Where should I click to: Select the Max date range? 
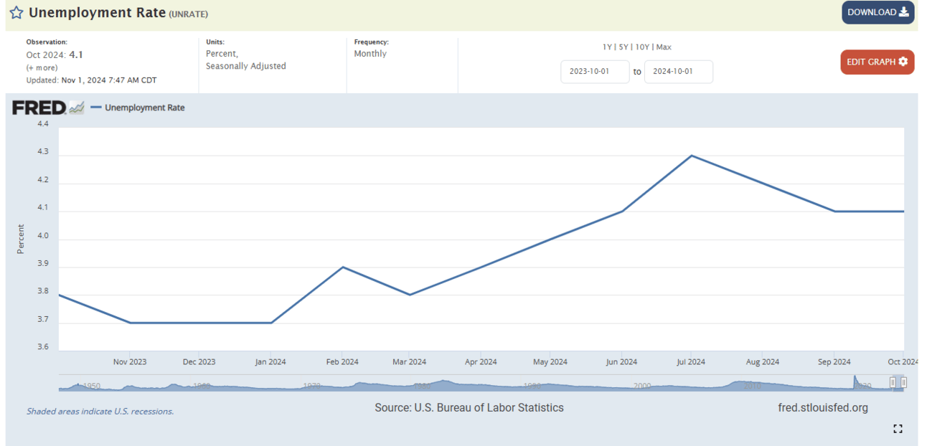tap(664, 47)
